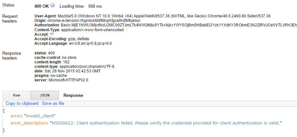This screenshot has height=137, width=297.
Task: Click the closing curly brace of JSON
Action: [4, 130]
